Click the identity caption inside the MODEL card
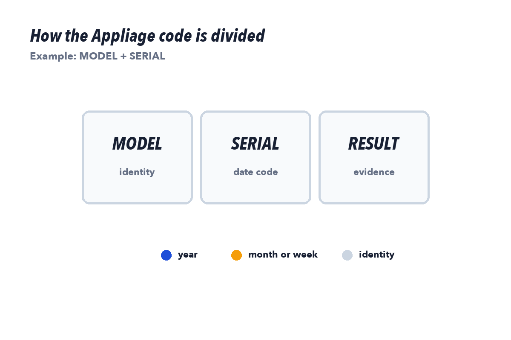This screenshot has width=511, height=340. (x=137, y=172)
